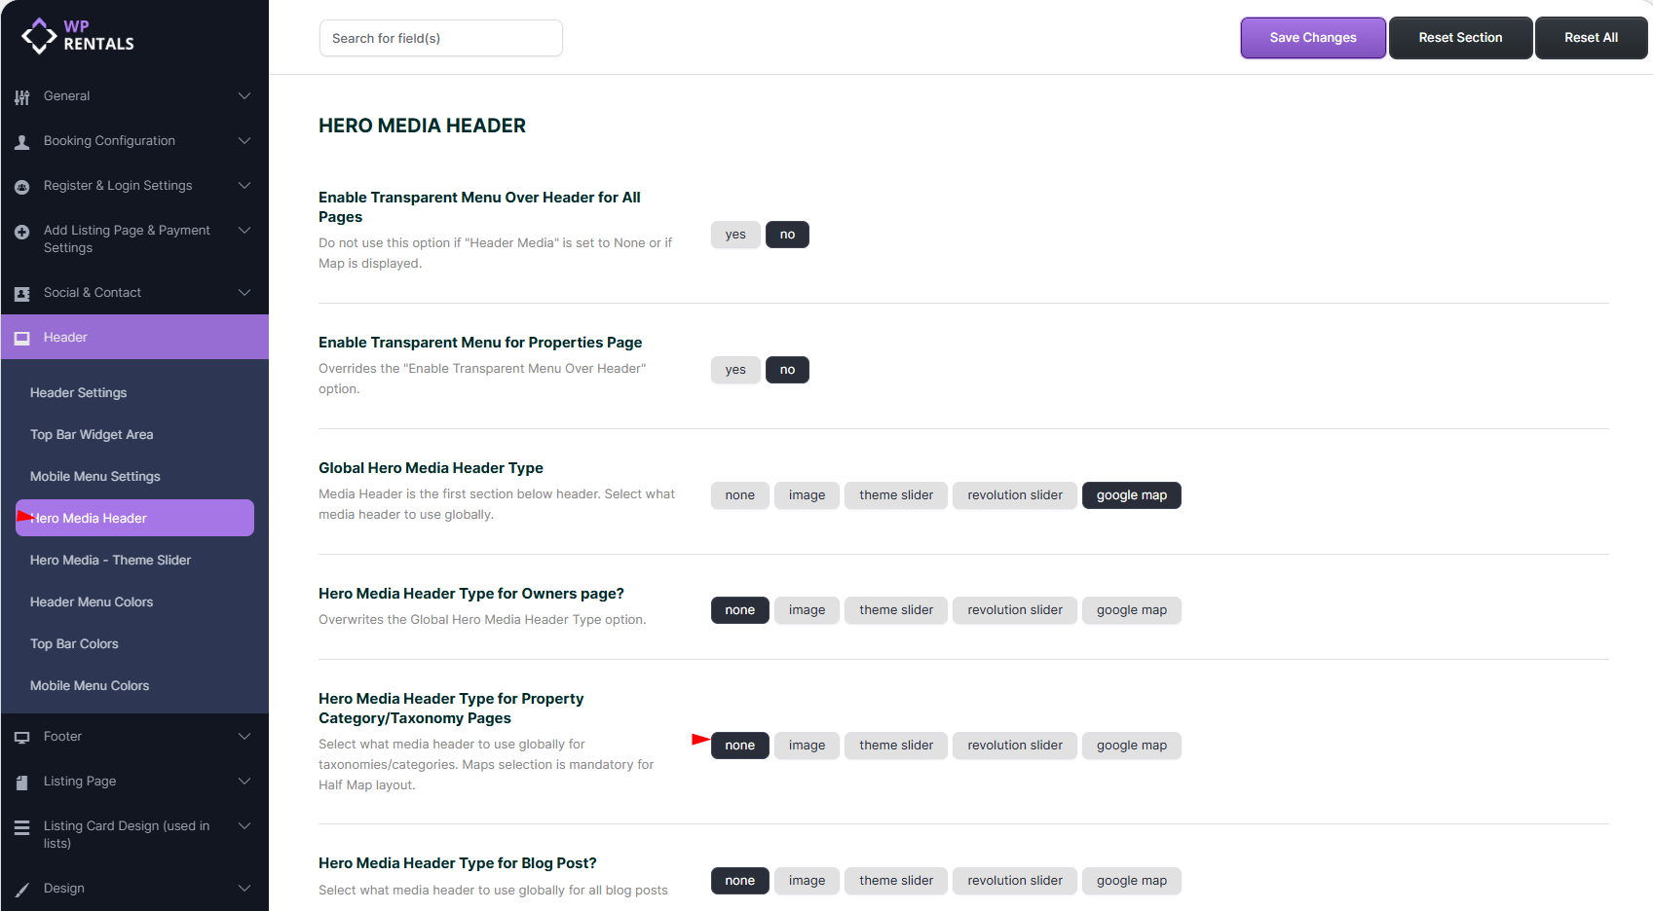Open Header Menu Colors submenu item
This screenshot has height=911, width=1653.
click(92, 602)
